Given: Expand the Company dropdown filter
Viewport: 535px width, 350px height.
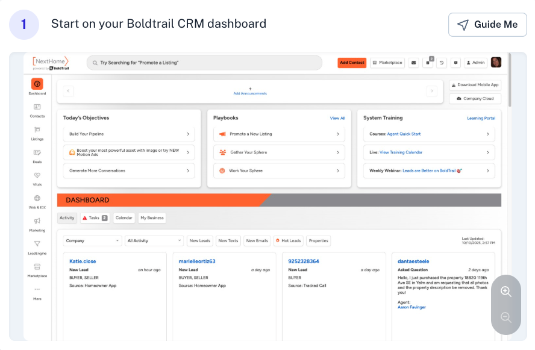Looking at the screenshot, I should coord(92,241).
